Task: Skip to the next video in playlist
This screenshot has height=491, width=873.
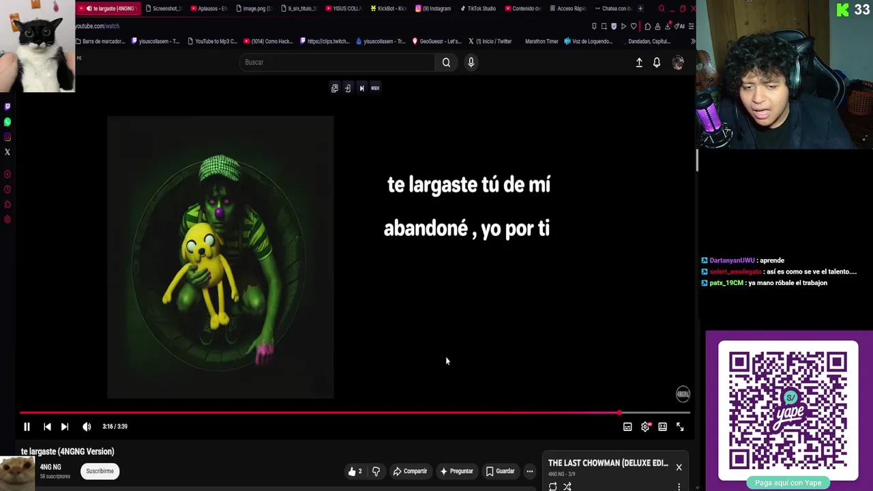Action: tap(65, 427)
